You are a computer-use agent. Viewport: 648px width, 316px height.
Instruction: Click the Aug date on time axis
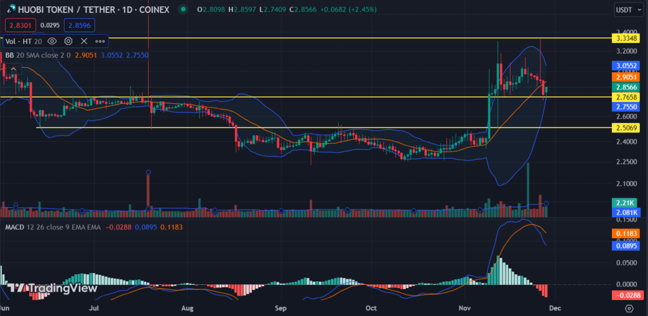click(187, 308)
